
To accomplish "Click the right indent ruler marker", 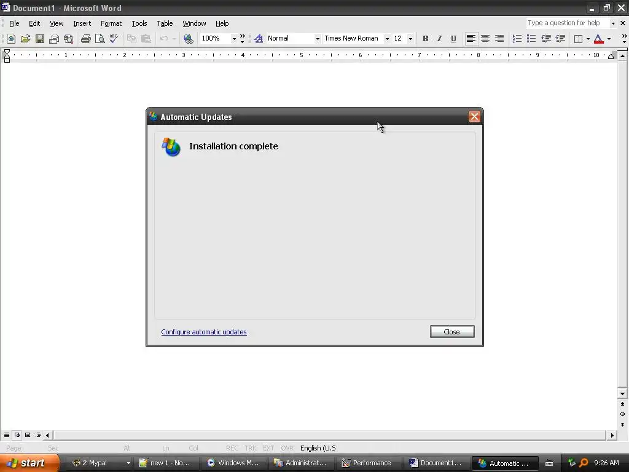I will point(611,57).
